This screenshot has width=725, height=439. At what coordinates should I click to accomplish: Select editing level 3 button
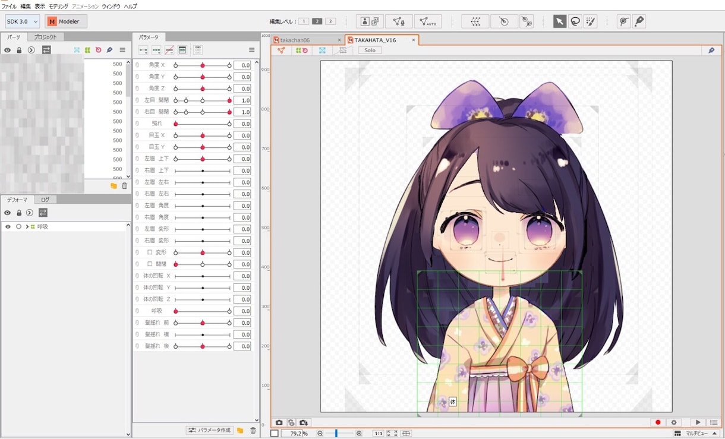pos(330,21)
